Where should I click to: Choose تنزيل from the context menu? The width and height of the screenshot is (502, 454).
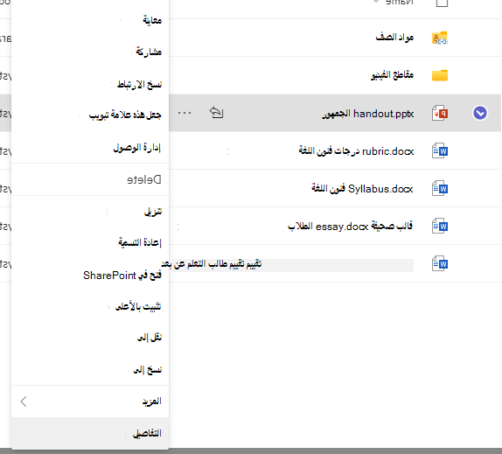tap(90, 212)
